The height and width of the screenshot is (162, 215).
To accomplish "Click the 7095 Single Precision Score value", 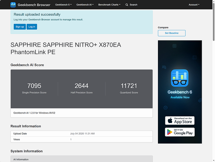I will click(34, 86).
